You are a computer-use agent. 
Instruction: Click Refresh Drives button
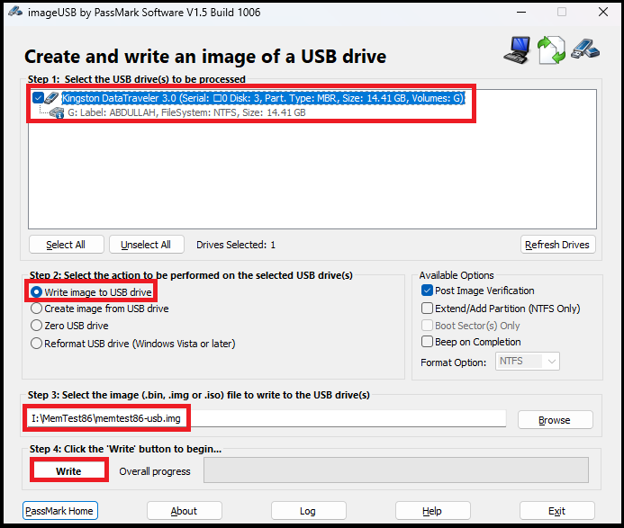tap(557, 245)
